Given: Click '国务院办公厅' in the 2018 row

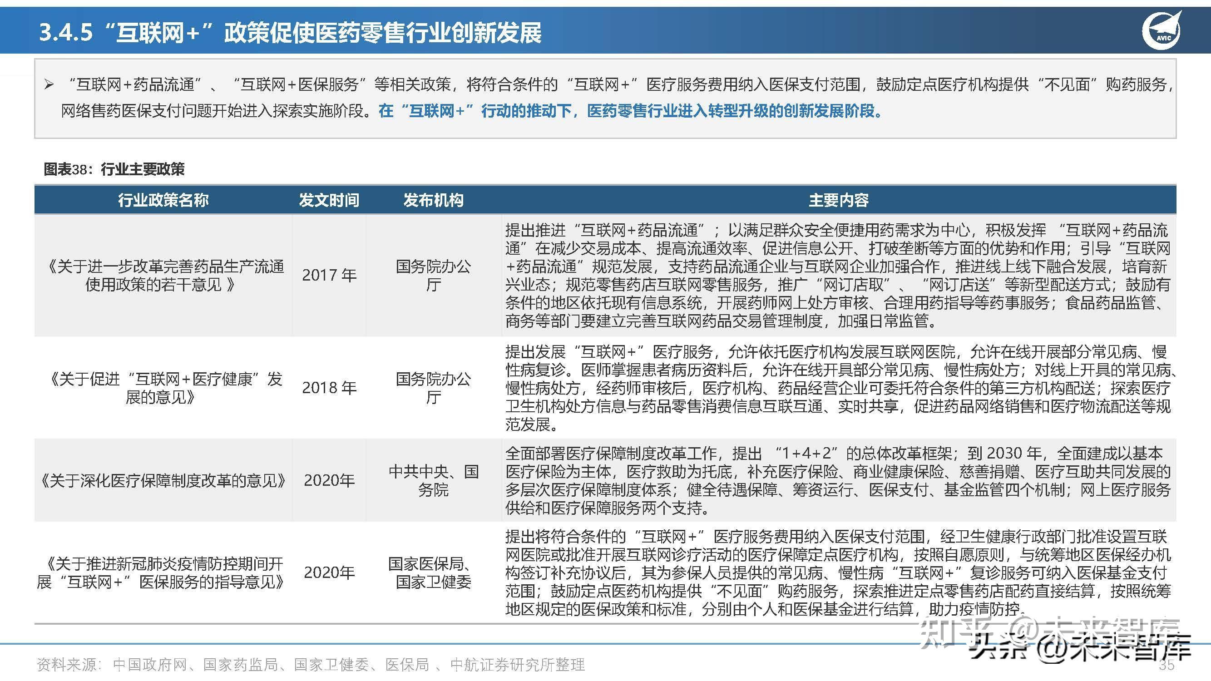Looking at the screenshot, I should [434, 388].
